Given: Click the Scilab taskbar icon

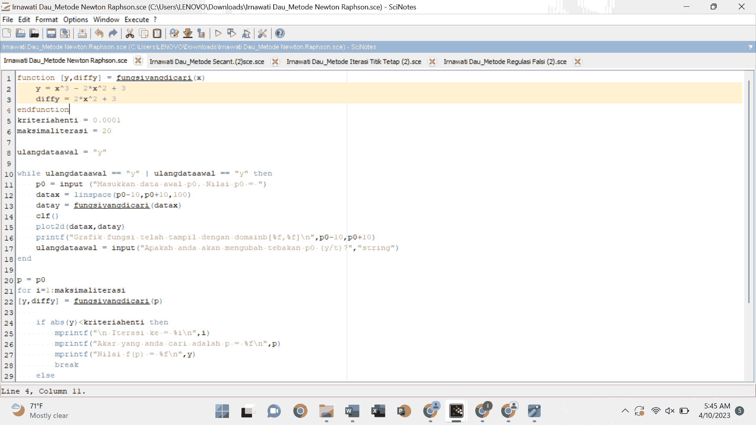Looking at the screenshot, I should (456, 411).
